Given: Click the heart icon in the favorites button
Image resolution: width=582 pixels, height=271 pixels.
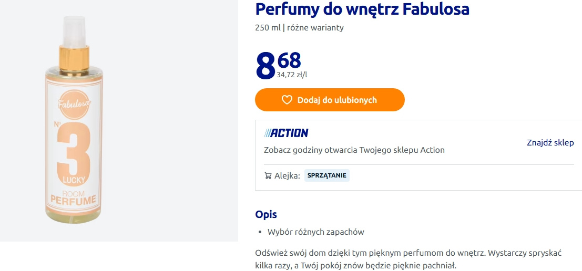Looking at the screenshot, I should pos(287,100).
